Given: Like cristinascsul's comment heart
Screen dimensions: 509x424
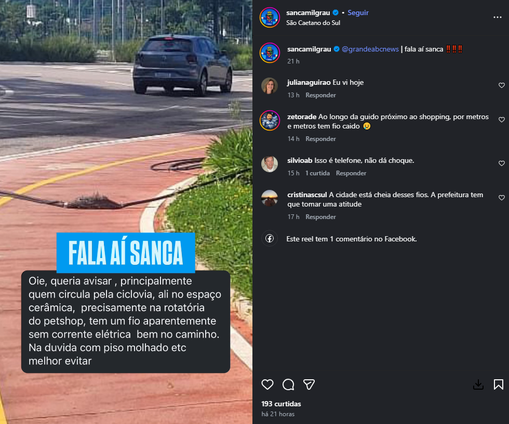Looking at the screenshot, I should (502, 198).
